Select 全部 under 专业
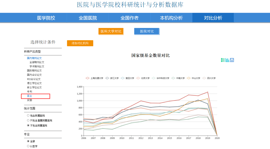 28,141
